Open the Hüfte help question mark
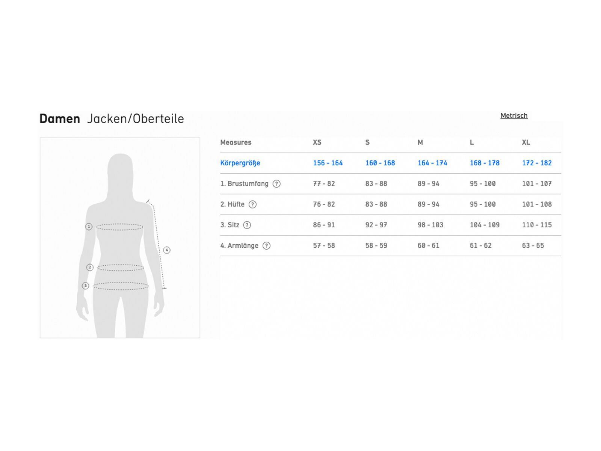The width and height of the screenshot is (601, 451). click(x=252, y=204)
